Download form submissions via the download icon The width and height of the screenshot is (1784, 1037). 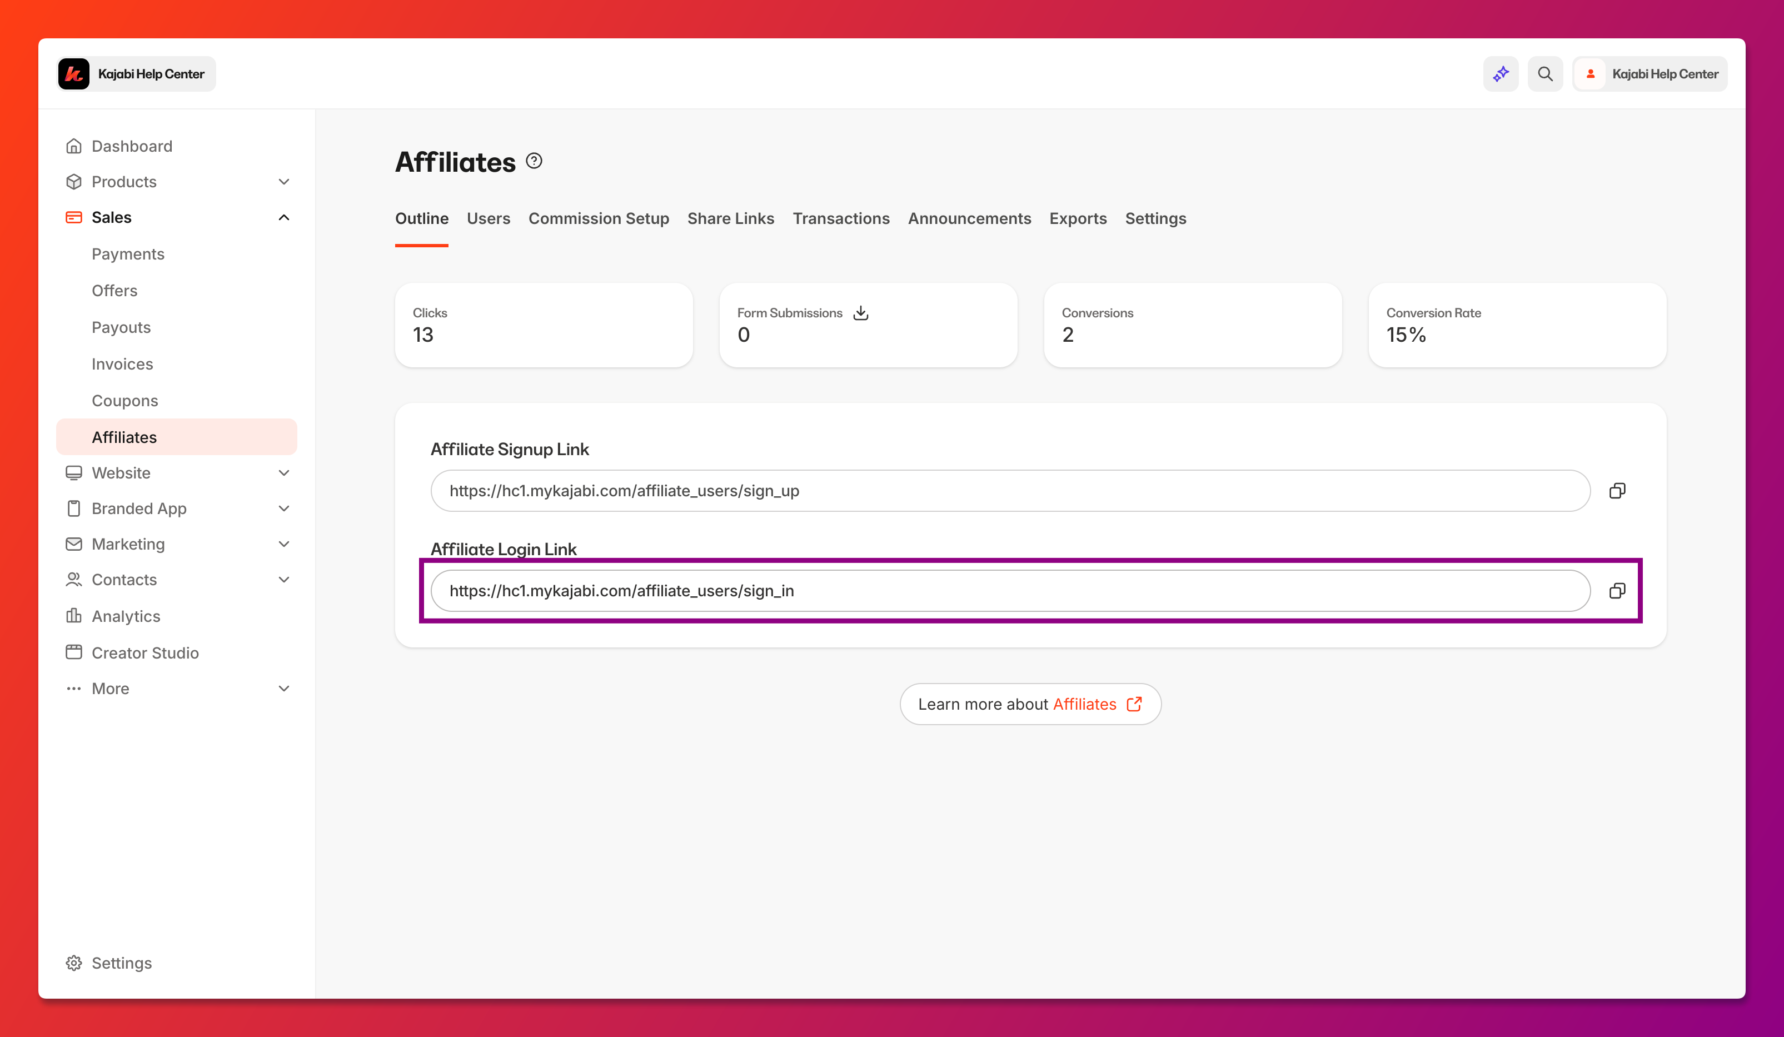(x=861, y=313)
